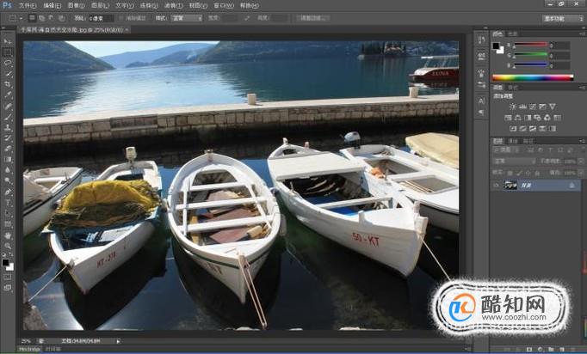This screenshot has width=587, height=354.
Task: Toggle Quick Mask mode in toolbox
Action: 8,277
